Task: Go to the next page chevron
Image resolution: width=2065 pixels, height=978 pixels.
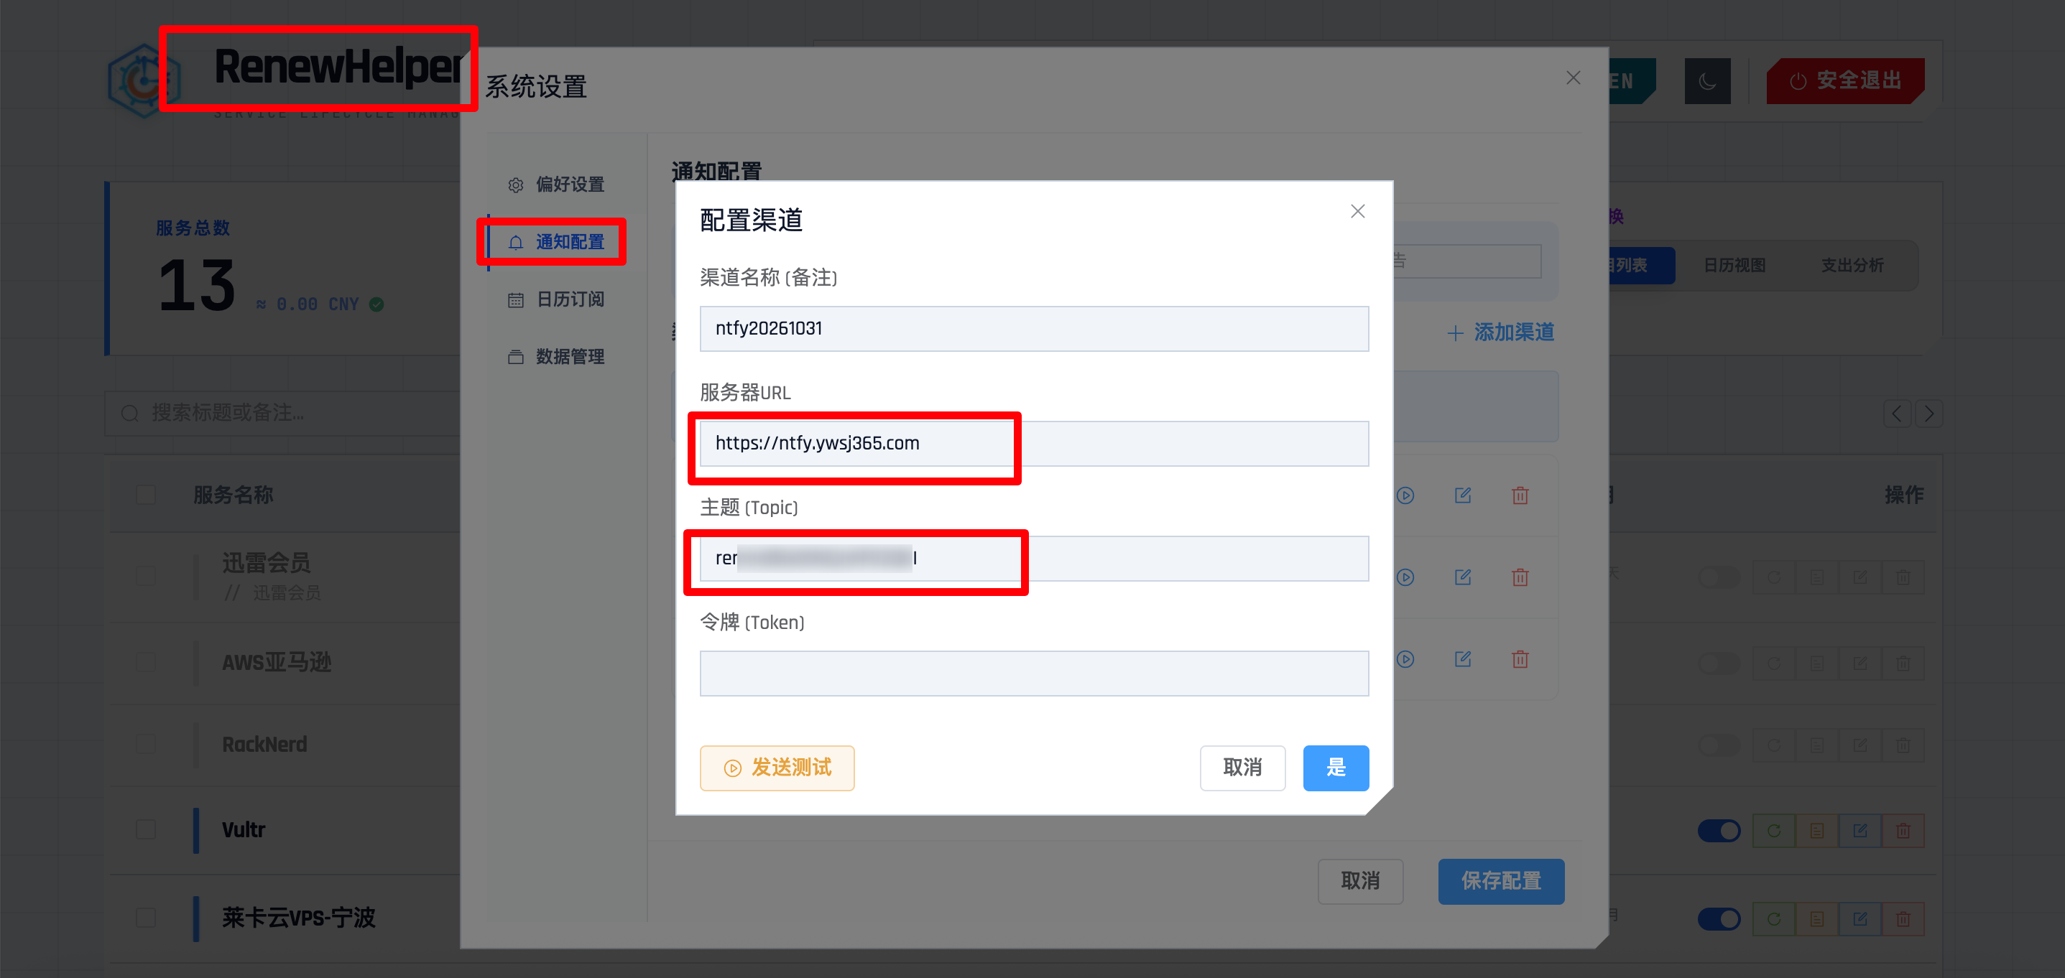Action: coord(1928,414)
